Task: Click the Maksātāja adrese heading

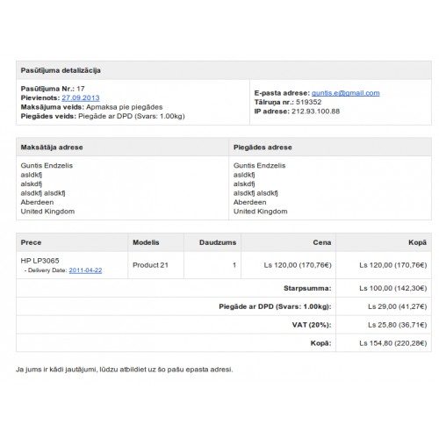Action: click(52, 148)
